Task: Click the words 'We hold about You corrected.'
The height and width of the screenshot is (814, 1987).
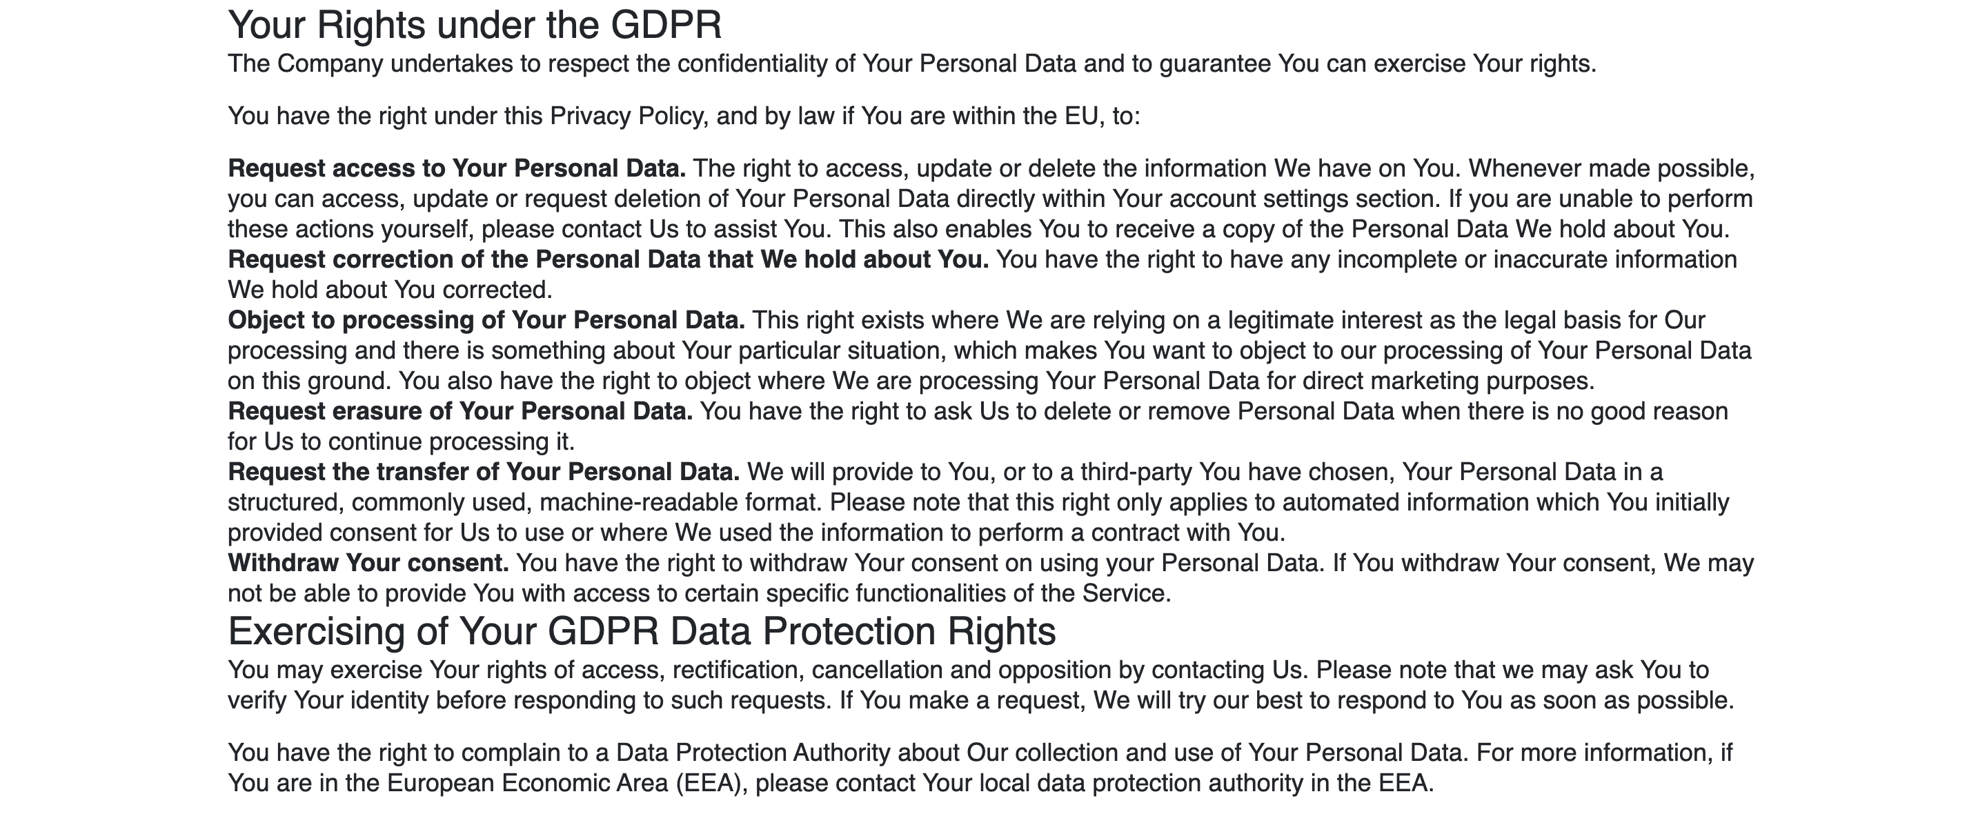Action: coord(391,290)
